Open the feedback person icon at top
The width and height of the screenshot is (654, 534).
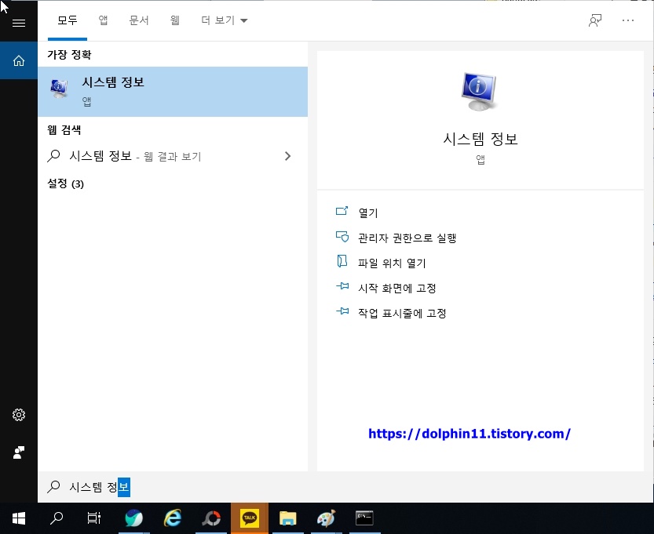[595, 20]
